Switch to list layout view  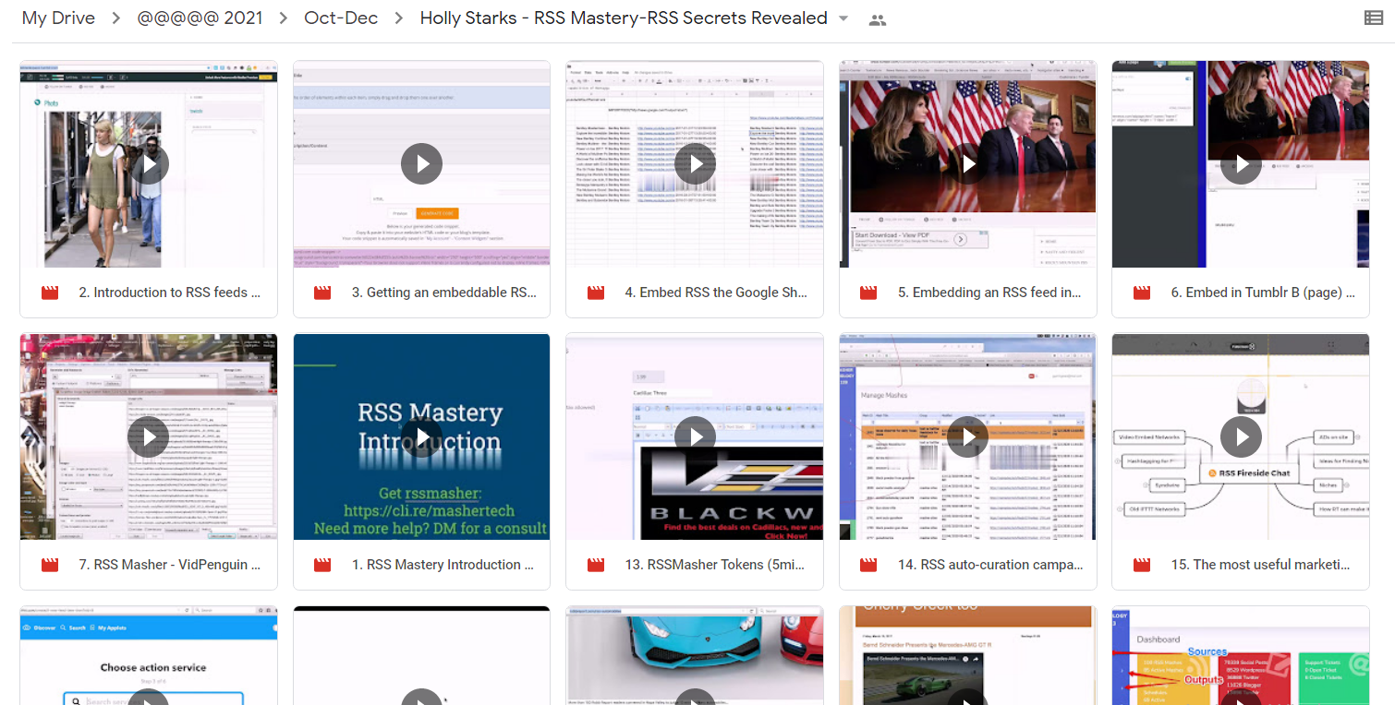(1374, 18)
